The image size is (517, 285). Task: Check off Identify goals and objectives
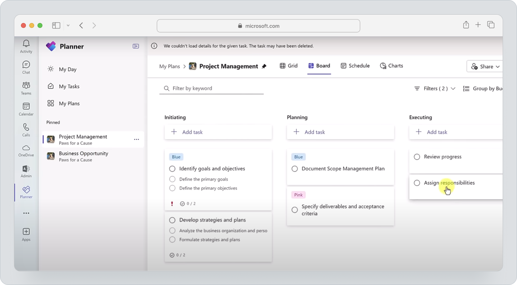[x=172, y=168]
